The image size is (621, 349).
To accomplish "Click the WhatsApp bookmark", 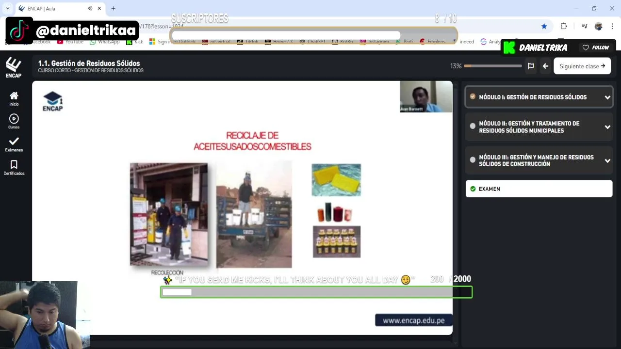I will (x=104, y=42).
